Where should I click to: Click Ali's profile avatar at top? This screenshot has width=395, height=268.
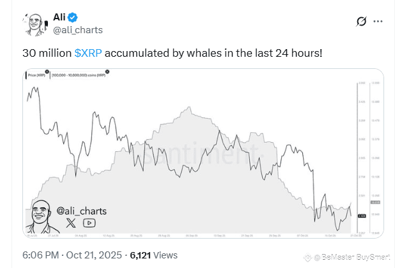[35, 24]
